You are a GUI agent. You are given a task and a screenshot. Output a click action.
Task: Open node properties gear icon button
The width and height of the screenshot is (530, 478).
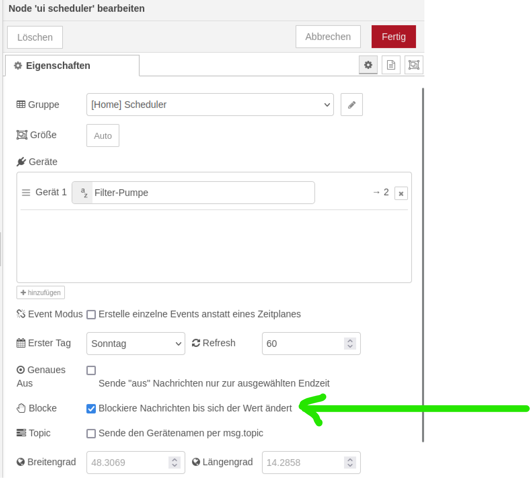(368, 65)
